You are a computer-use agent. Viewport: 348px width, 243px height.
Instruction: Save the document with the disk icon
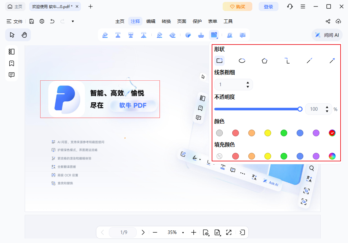(32, 21)
